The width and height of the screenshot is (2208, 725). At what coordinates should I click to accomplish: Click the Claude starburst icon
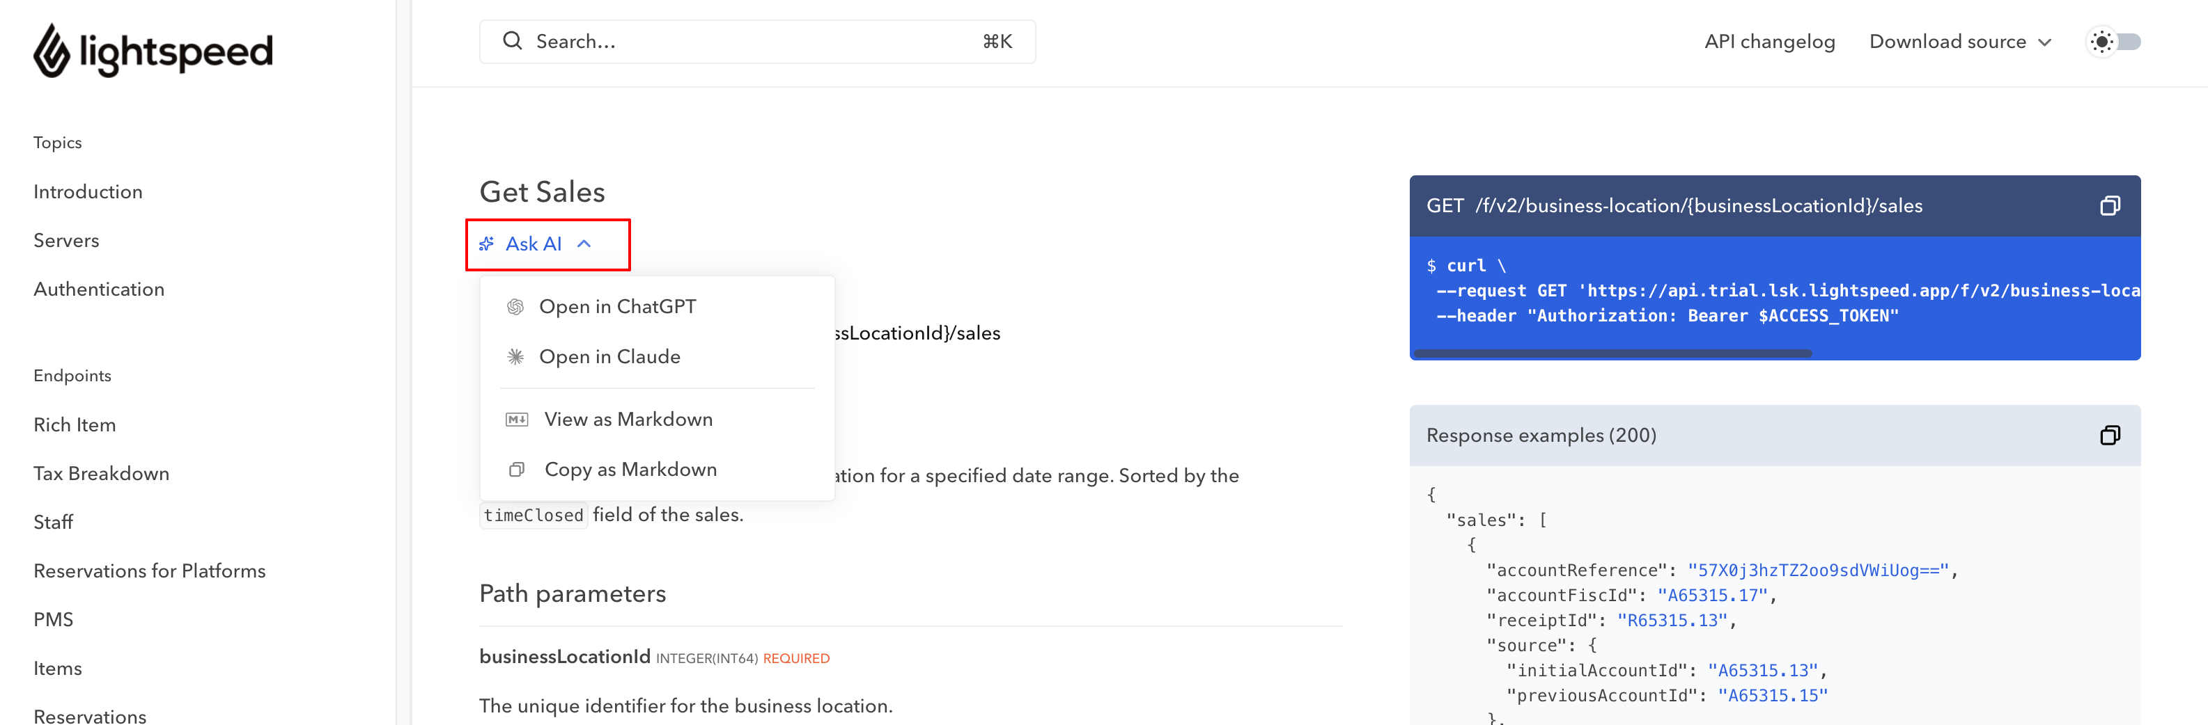point(515,357)
